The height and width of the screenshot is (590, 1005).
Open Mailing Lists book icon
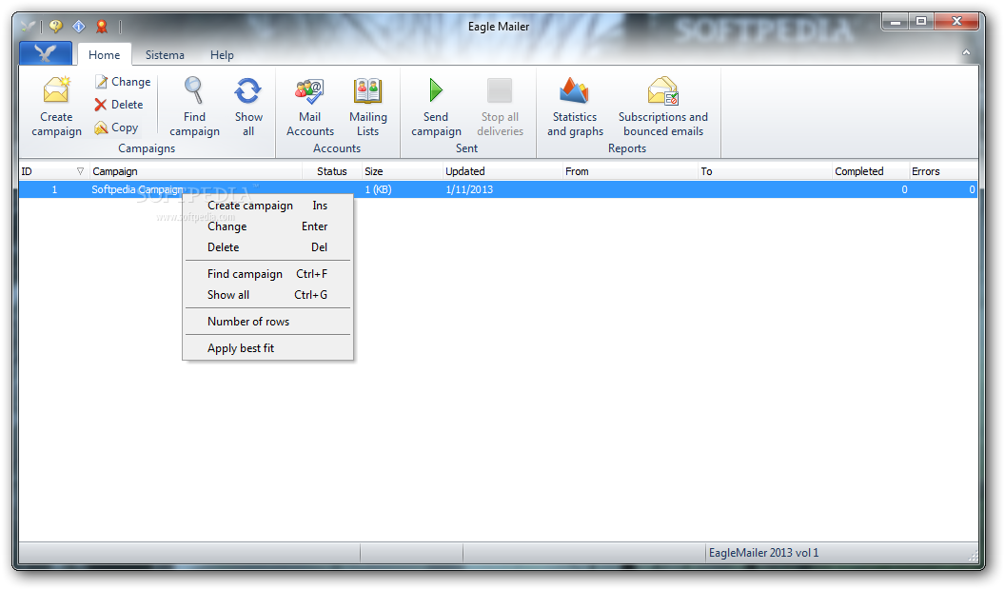(368, 90)
